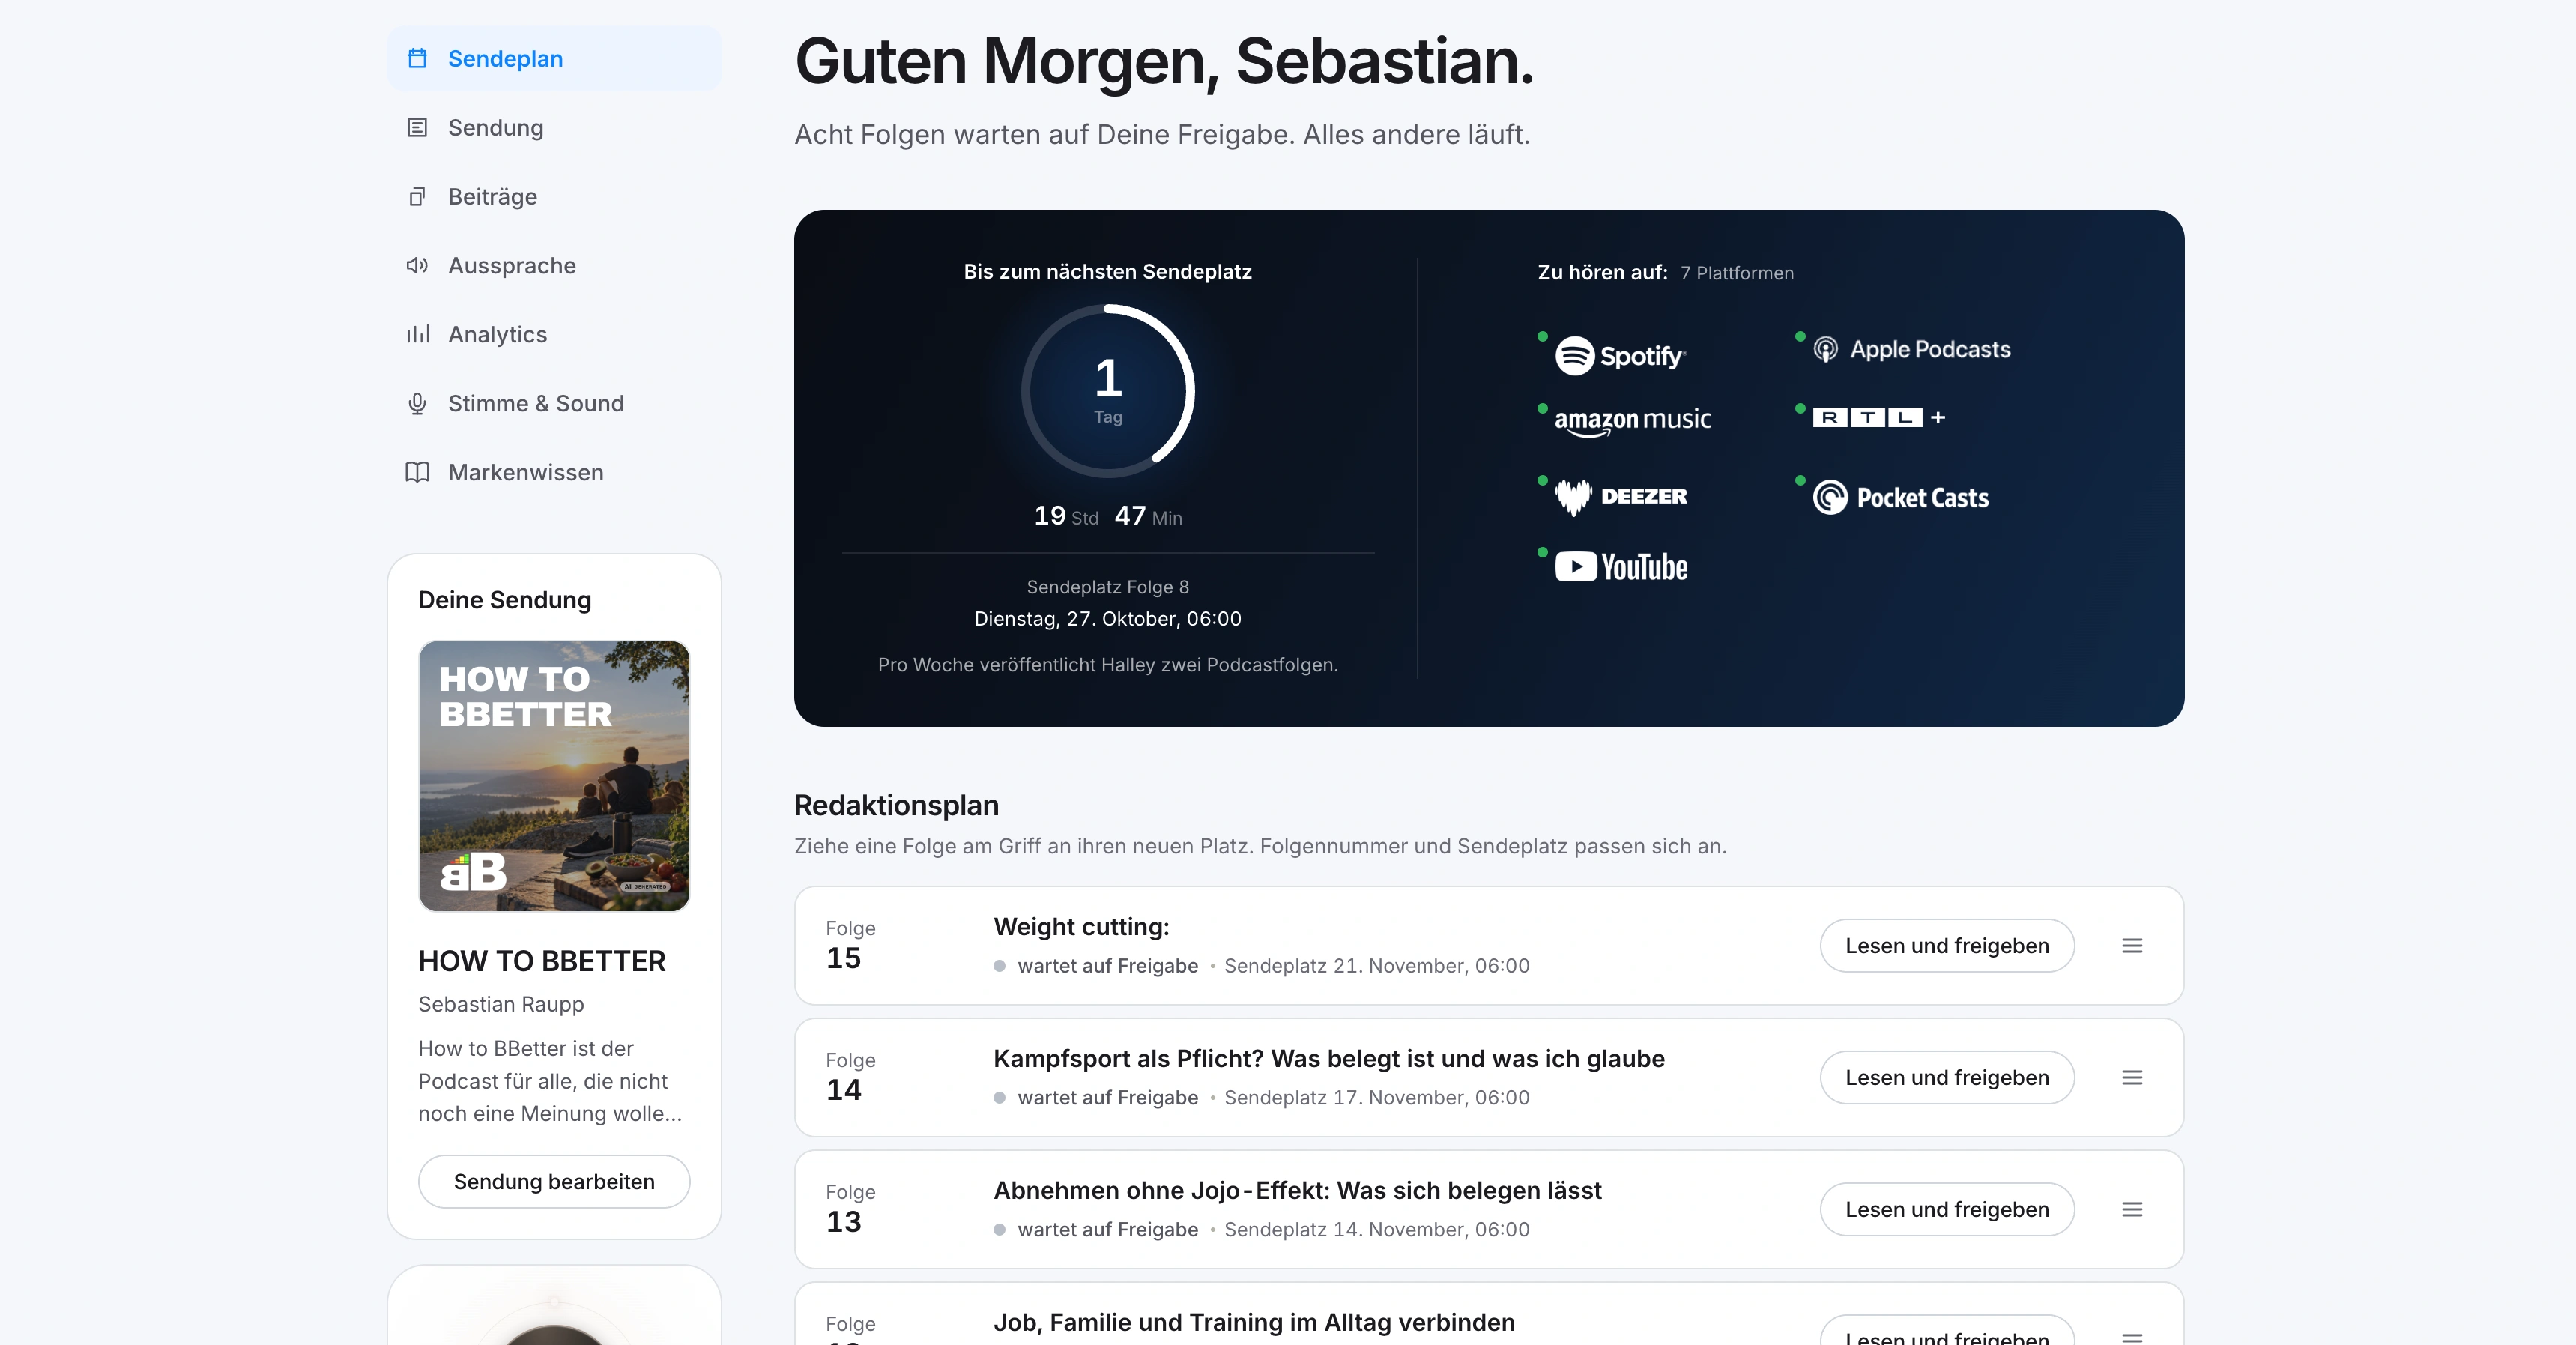This screenshot has height=1345, width=2576.
Task: Click the Beiträge copy icon
Action: (x=417, y=197)
